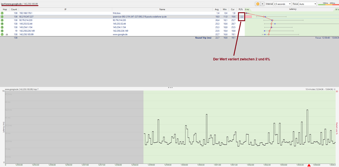The width and height of the screenshot is (339, 167).
Task: Click the green hop 6 number icon
Action: click(x=2, y=31)
